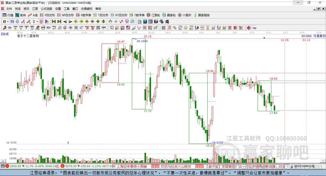Click the 12-26 date marker
Screen dimensions: 326x176
(285, 40)
